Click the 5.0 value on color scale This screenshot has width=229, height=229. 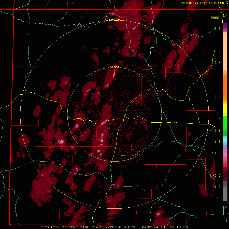coord(218,96)
